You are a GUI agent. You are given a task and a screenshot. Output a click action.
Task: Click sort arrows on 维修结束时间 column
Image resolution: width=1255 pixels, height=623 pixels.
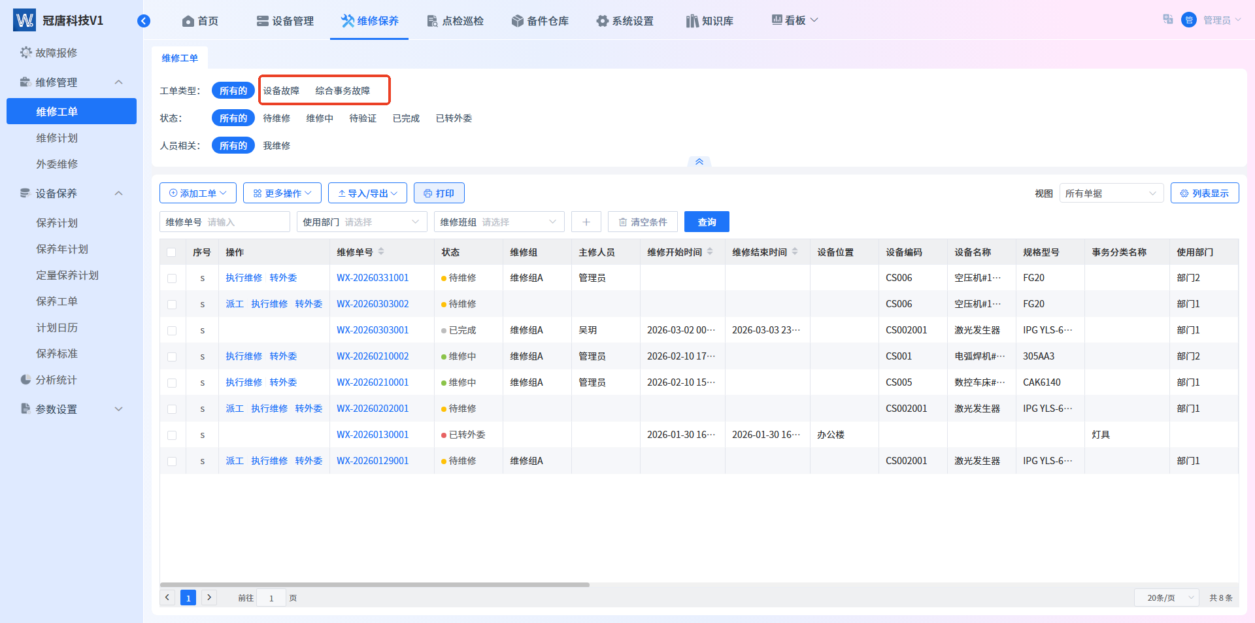click(x=795, y=252)
